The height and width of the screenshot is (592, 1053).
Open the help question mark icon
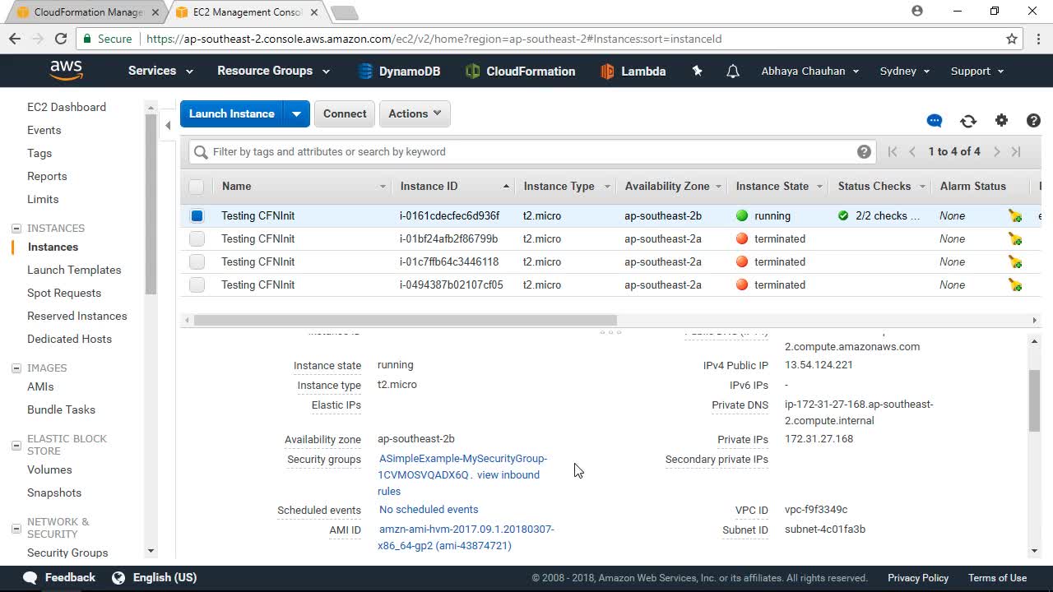[1033, 120]
